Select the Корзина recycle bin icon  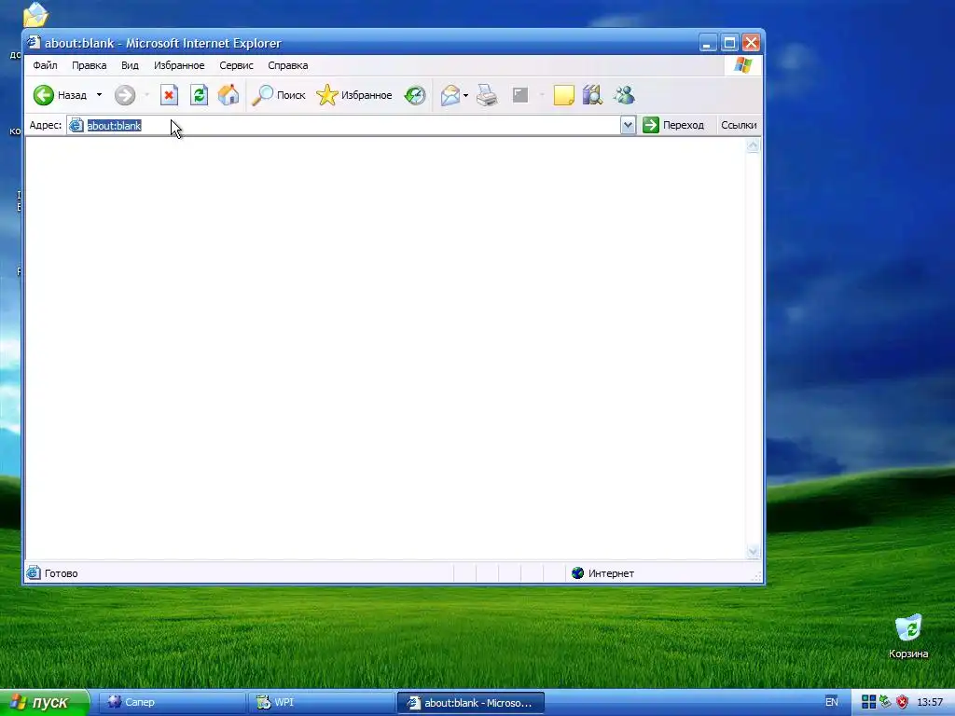908,637
